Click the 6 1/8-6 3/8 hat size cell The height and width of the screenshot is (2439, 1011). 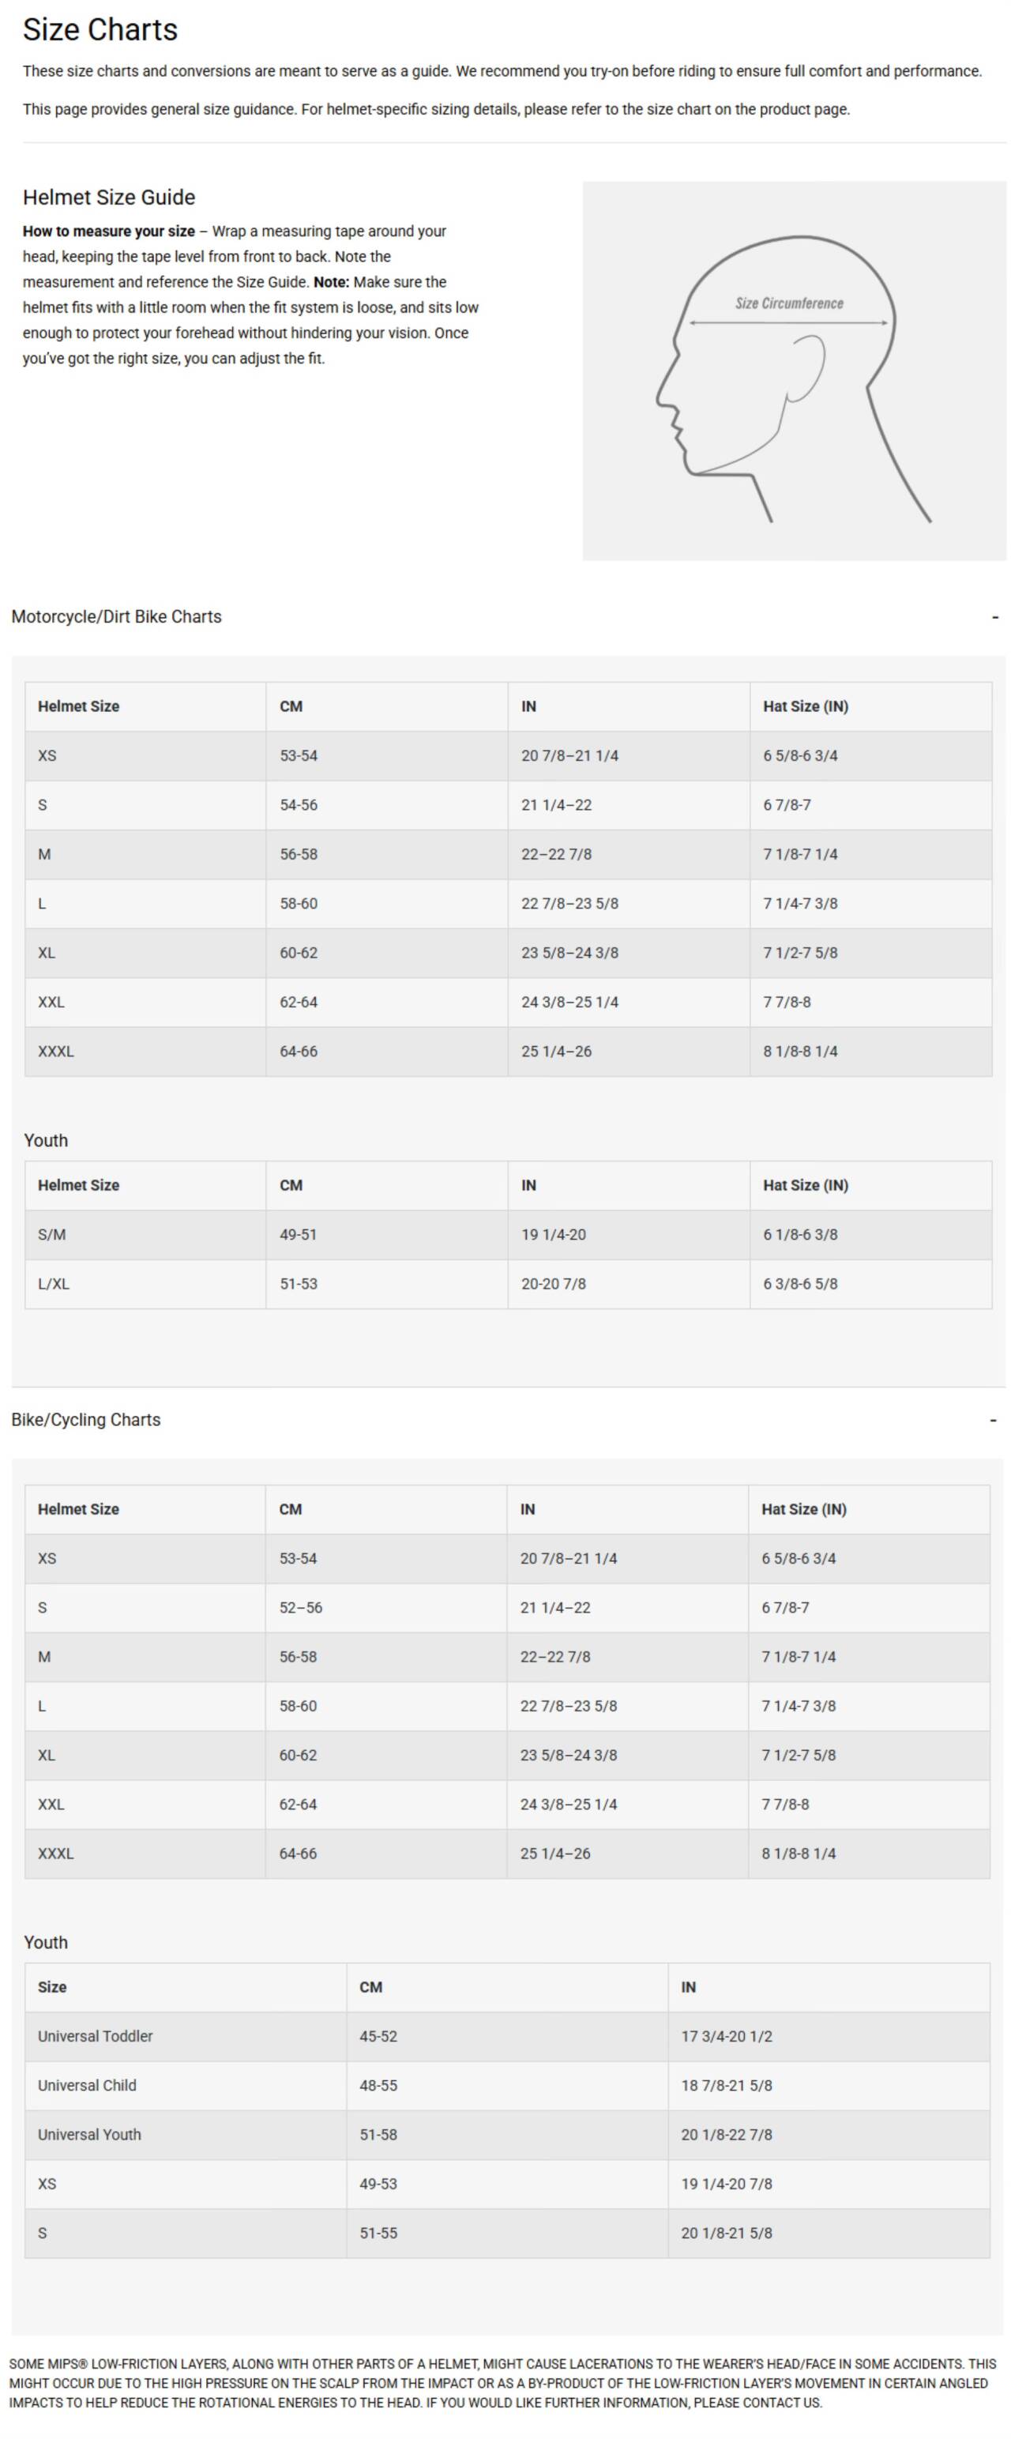[801, 1235]
